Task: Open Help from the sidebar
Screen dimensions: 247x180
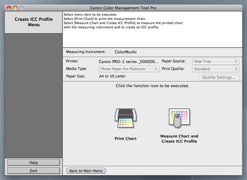Action: (x=33, y=163)
